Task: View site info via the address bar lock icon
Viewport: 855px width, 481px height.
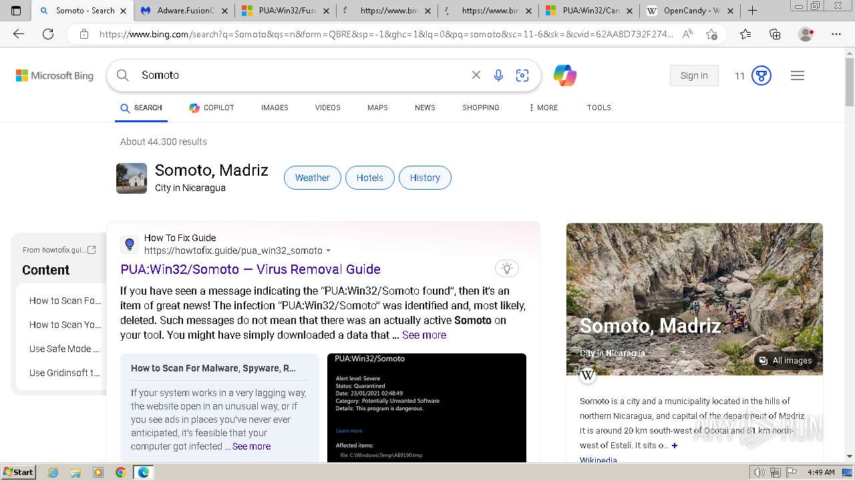Action: (84, 34)
